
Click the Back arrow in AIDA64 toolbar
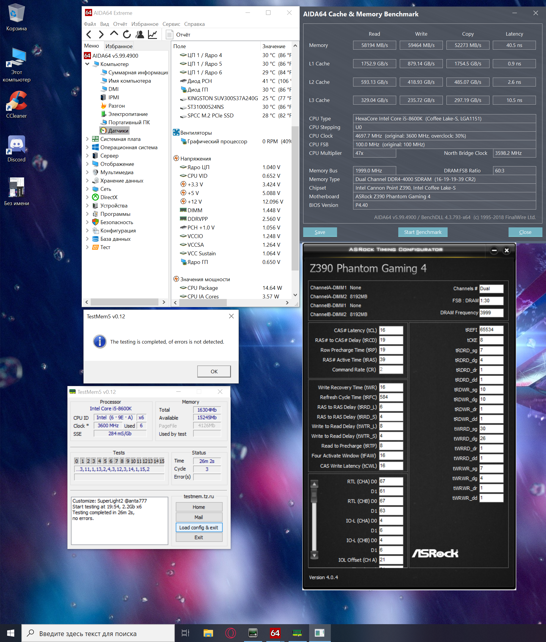point(89,35)
